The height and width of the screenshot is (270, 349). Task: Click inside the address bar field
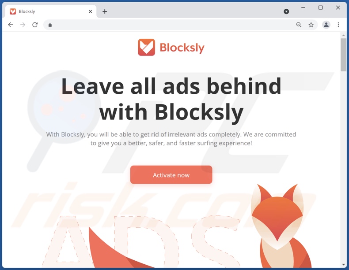click(171, 25)
